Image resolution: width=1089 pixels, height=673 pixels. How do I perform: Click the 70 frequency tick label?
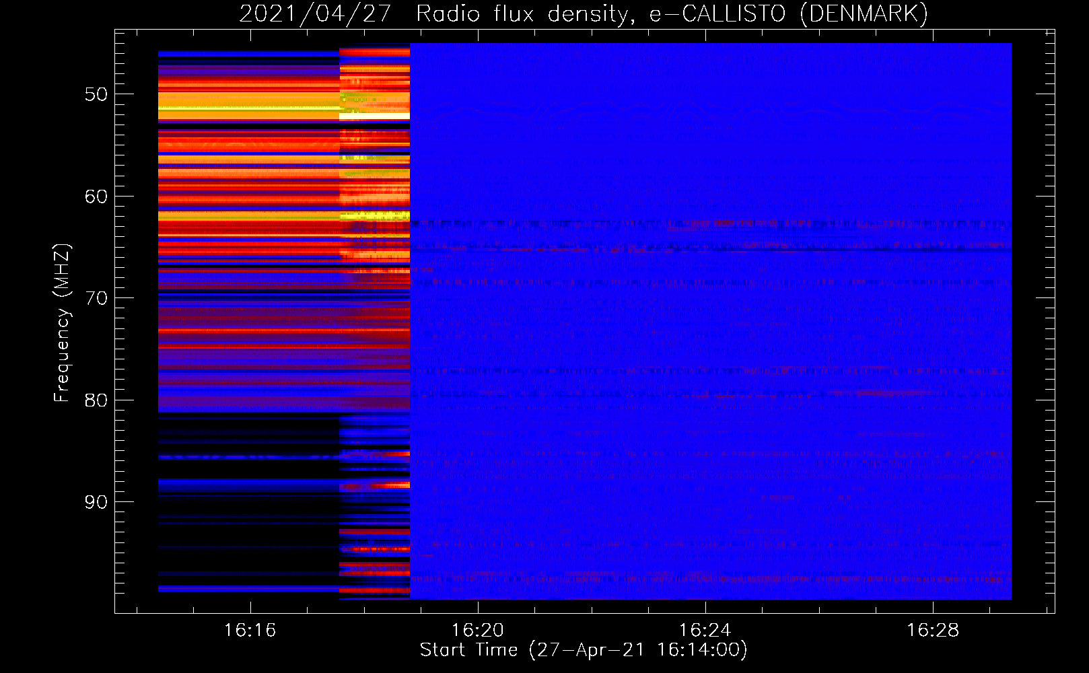point(96,298)
